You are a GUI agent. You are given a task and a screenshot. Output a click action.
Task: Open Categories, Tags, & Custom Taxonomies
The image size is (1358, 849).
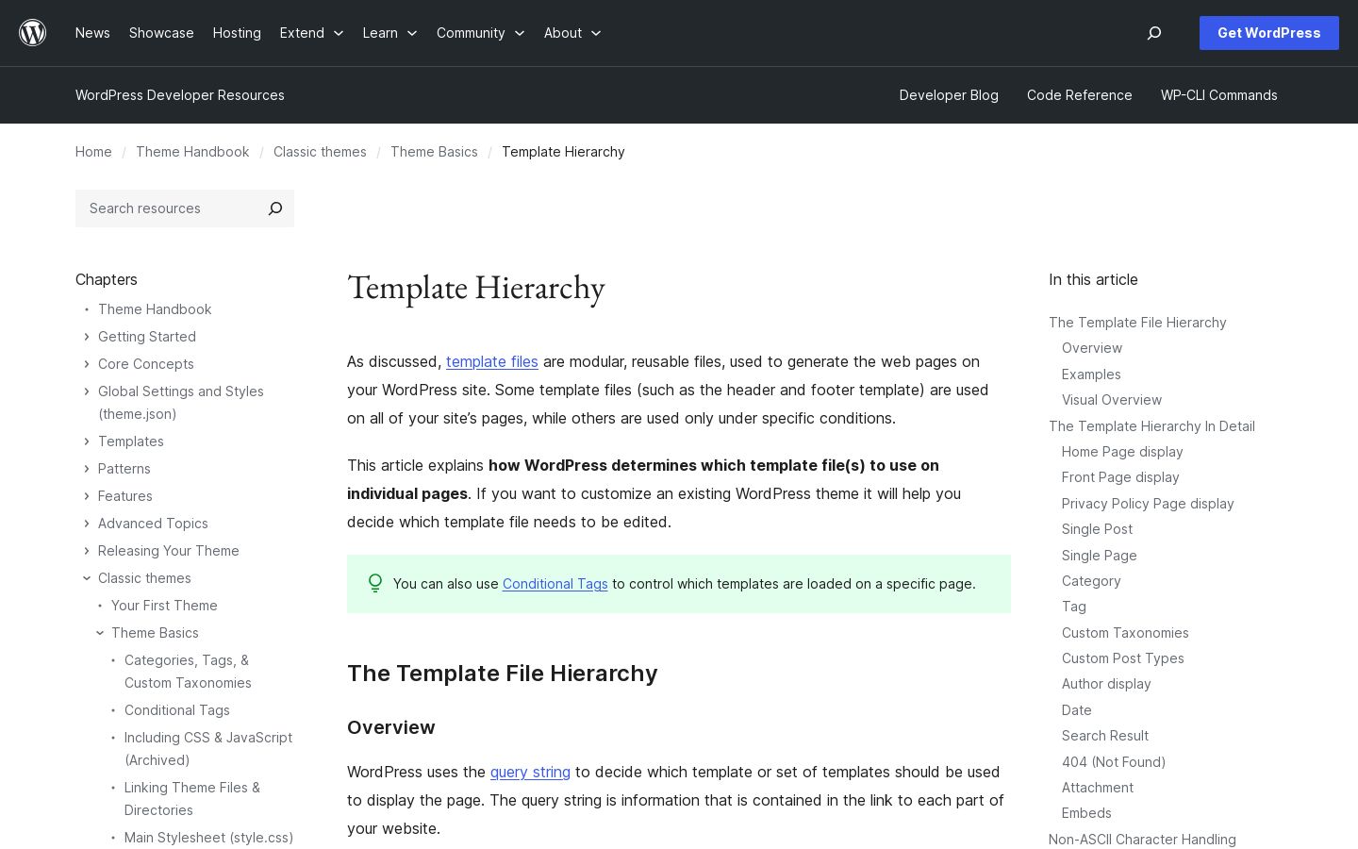188,672
